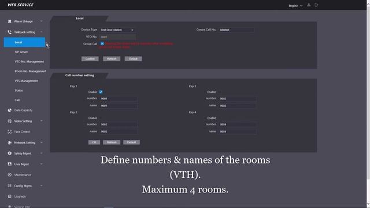370x208 pixels.
Task: Click Confirm in the Local panel
Action: click(x=90, y=59)
